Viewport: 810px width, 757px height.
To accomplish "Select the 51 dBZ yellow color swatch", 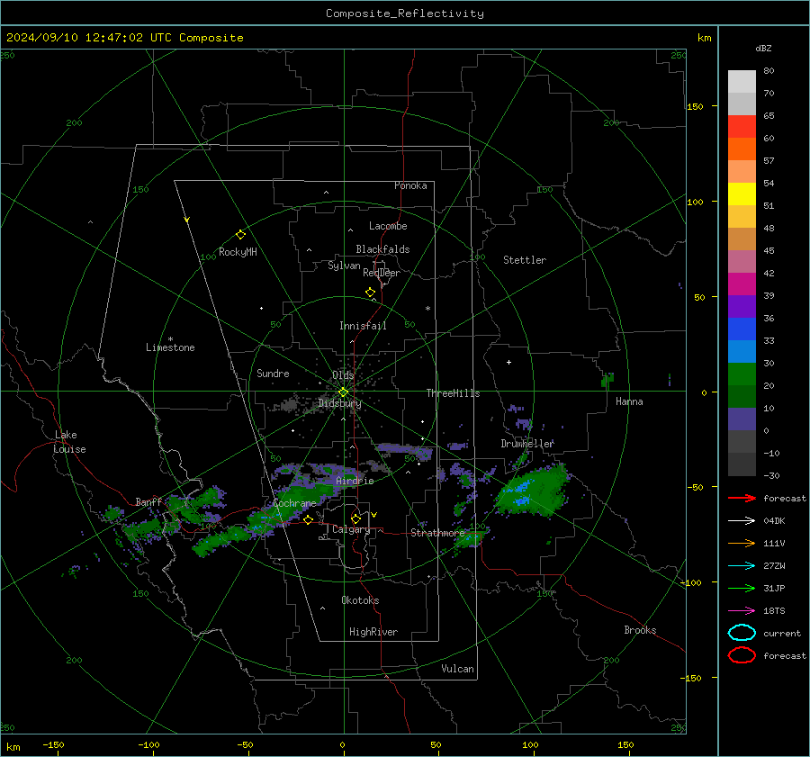I will point(742,194).
